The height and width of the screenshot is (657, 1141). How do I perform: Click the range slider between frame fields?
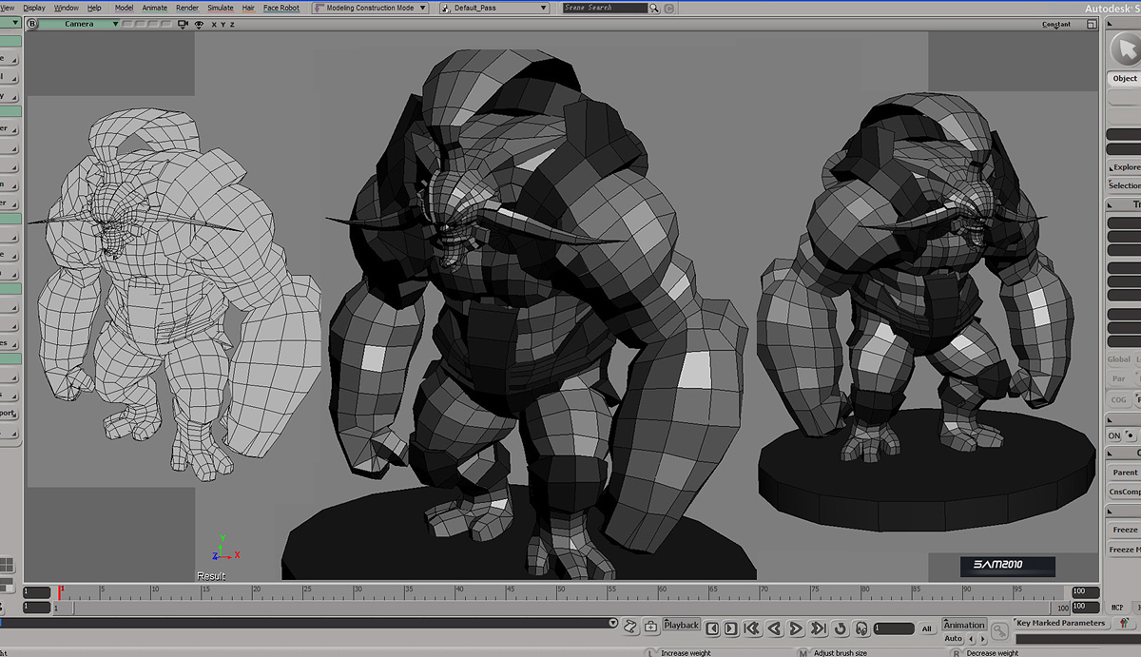[x=561, y=607]
